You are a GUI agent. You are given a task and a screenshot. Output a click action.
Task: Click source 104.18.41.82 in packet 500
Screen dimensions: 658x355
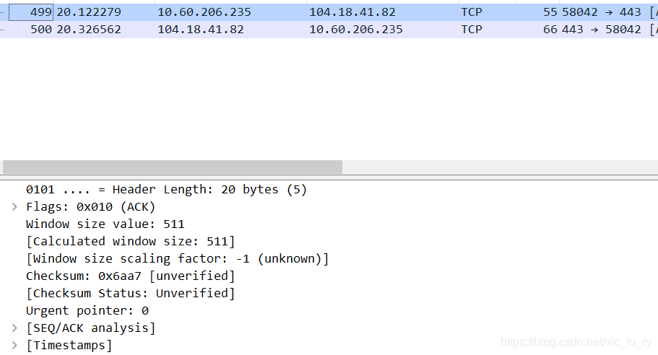[x=201, y=30]
